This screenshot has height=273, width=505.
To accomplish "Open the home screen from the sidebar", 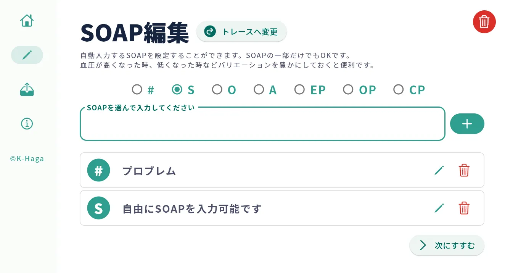I will tap(27, 20).
